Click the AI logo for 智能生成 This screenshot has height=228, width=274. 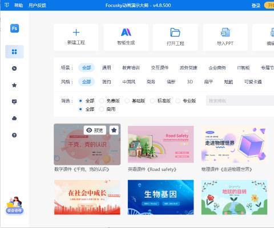(x=126, y=32)
